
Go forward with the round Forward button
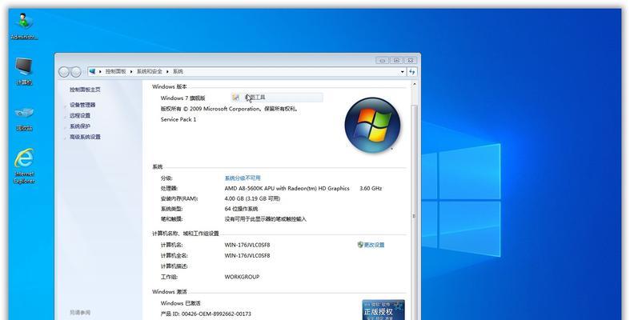(x=76, y=72)
